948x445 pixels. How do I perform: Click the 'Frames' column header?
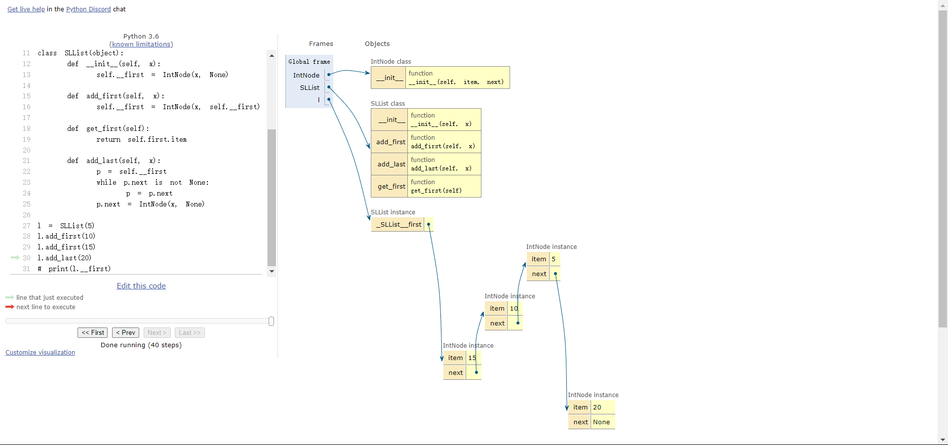coord(321,44)
